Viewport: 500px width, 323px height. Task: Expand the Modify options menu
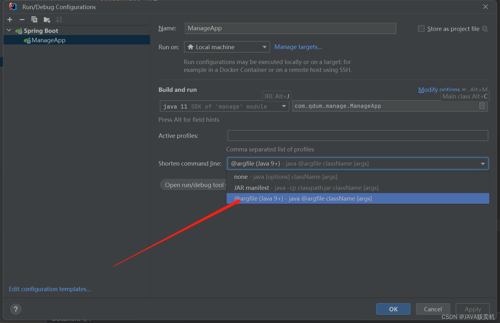(x=442, y=90)
